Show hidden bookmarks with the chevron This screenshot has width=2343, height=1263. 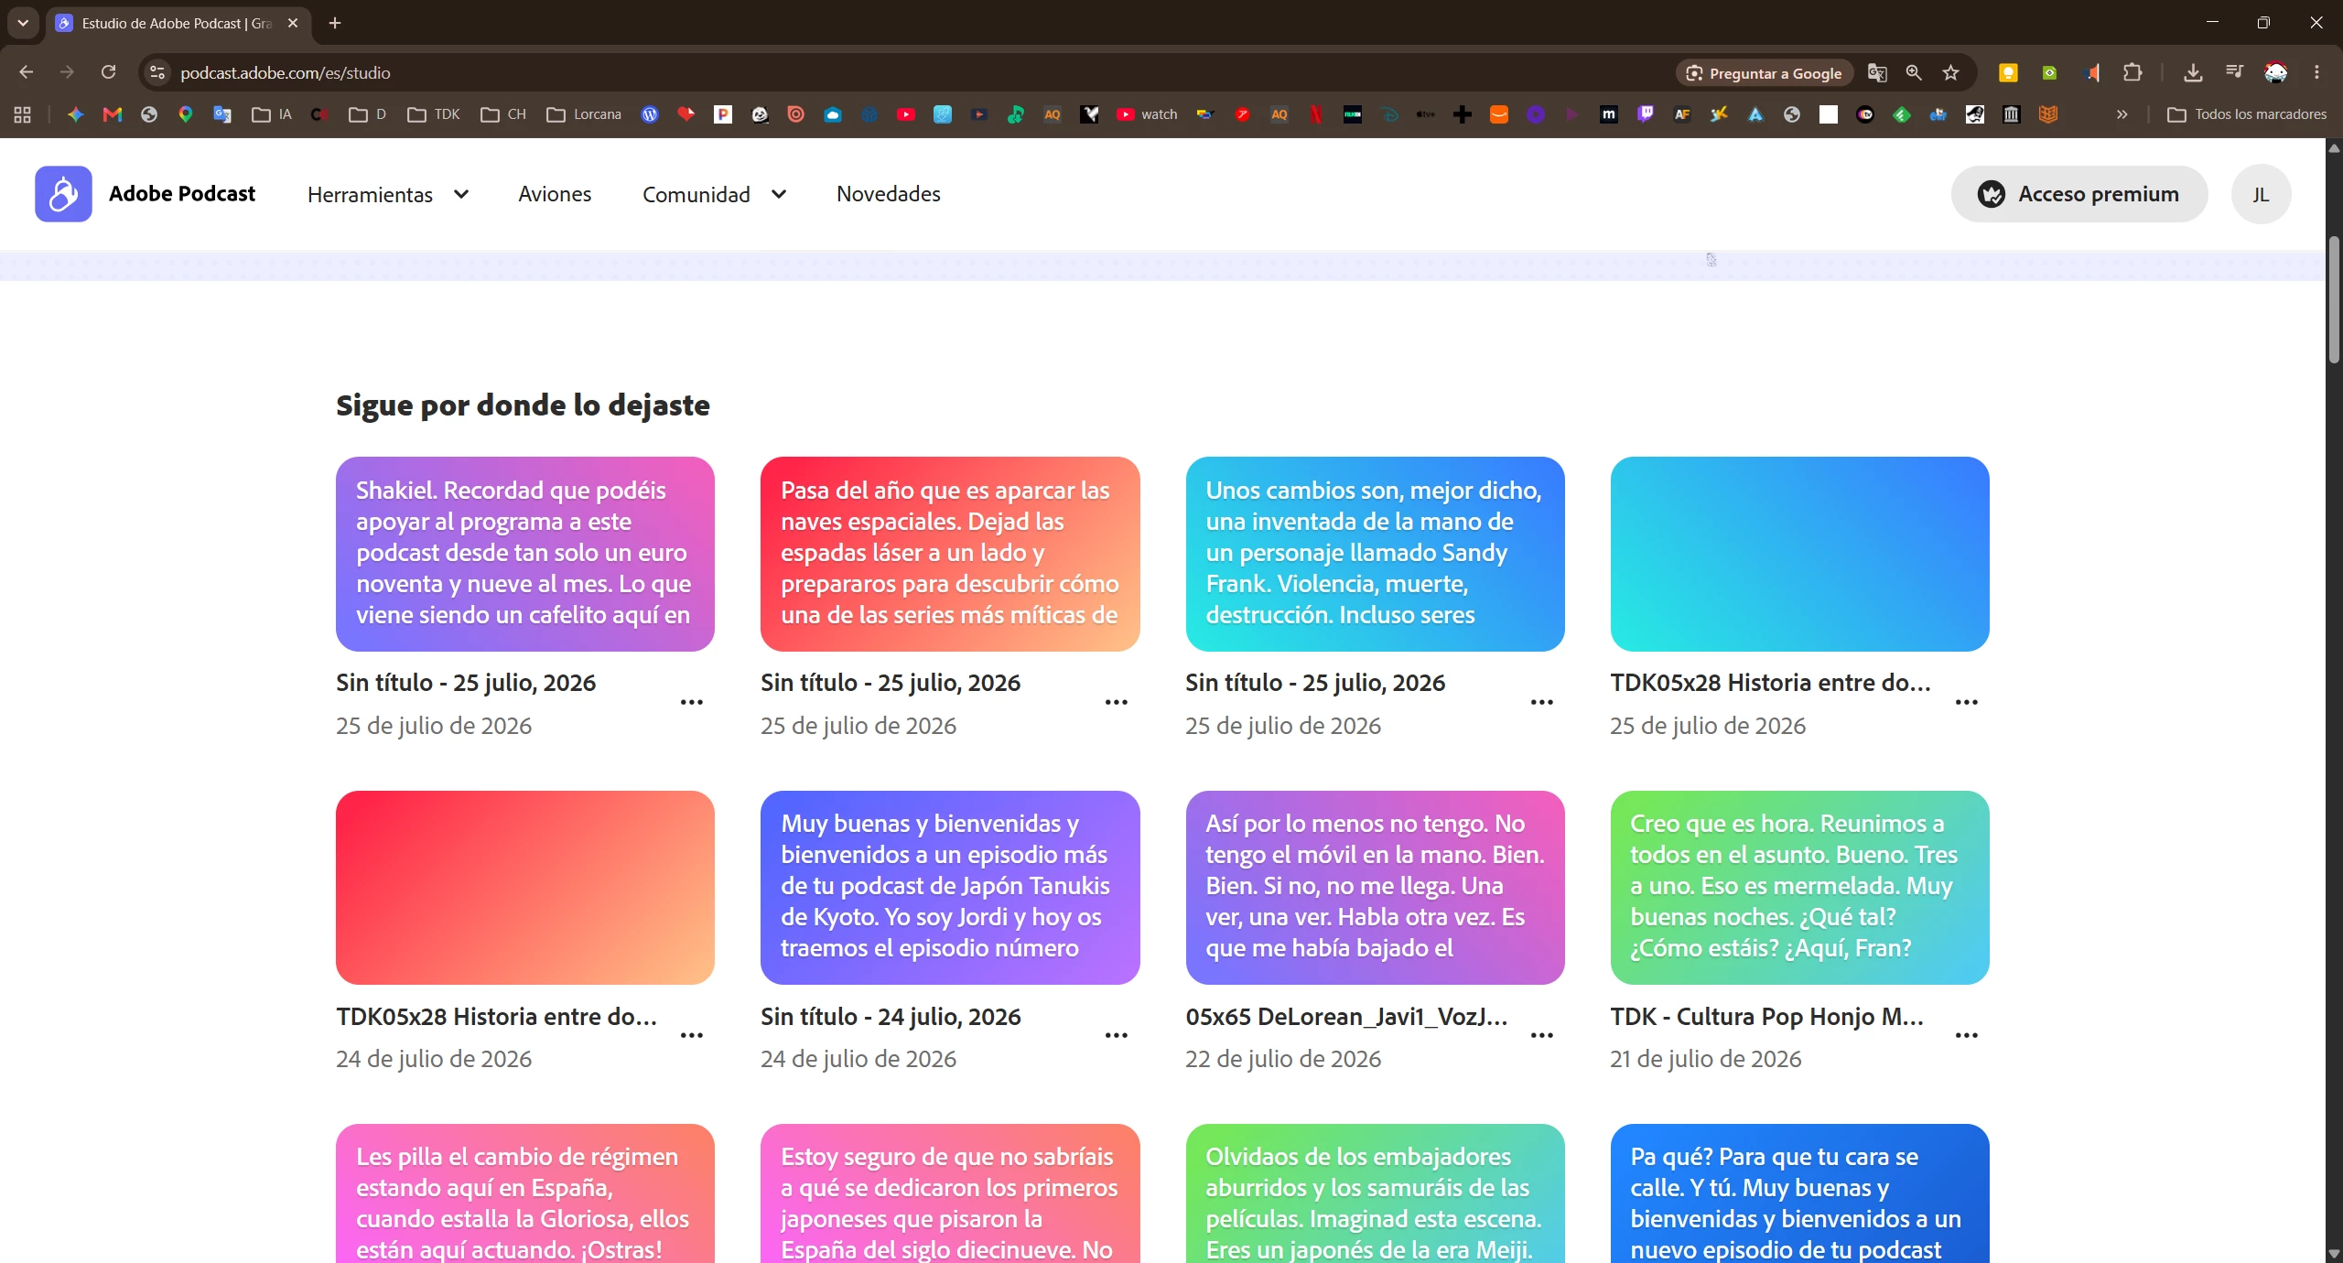tap(2122, 114)
